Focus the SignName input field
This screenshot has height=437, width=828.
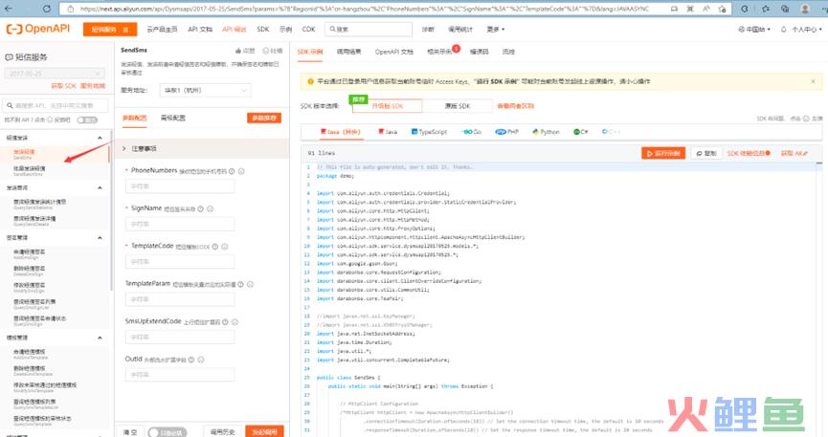[x=180, y=225]
